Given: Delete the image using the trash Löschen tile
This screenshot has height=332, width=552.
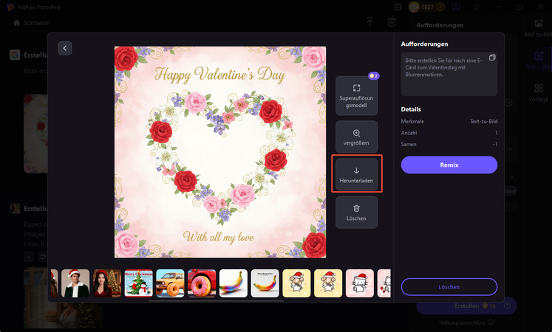Looking at the screenshot, I should [356, 212].
